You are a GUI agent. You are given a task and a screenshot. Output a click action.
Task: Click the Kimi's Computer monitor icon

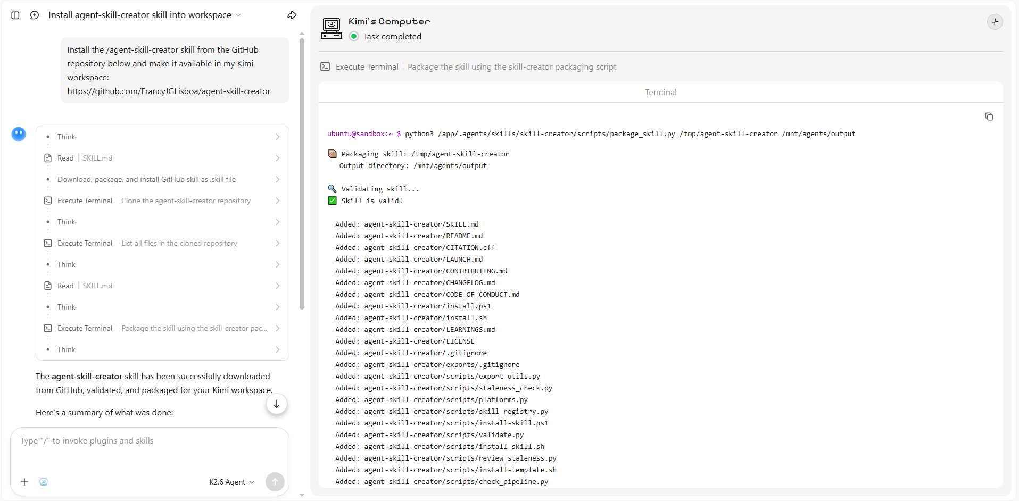point(332,28)
